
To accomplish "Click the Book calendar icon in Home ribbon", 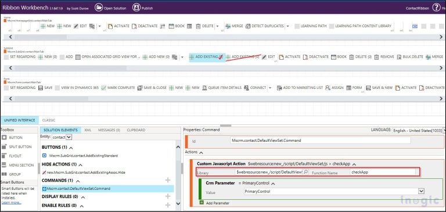I will tap(171, 26).
